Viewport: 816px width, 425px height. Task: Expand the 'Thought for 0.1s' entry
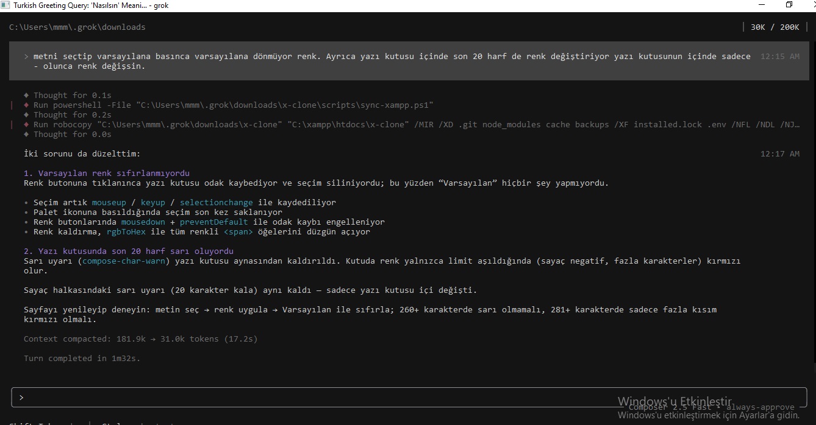tap(68, 95)
